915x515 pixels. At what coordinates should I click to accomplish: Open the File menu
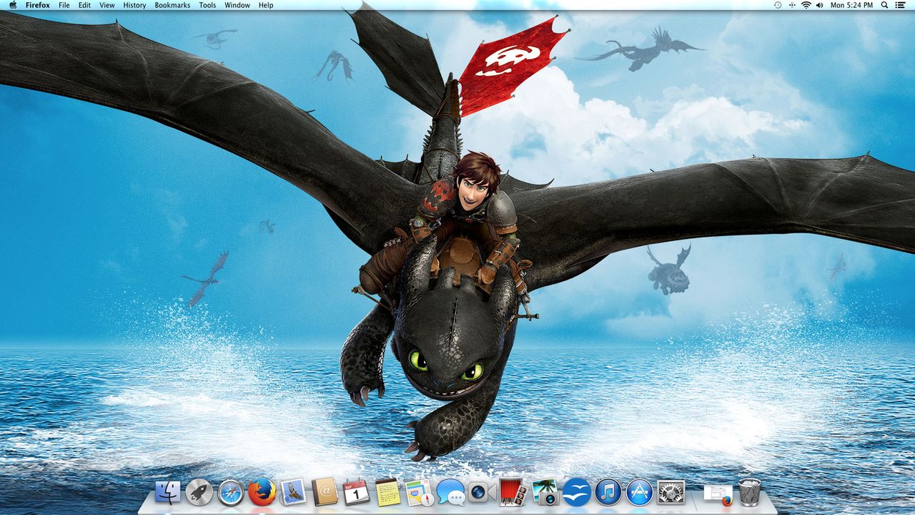64,5
